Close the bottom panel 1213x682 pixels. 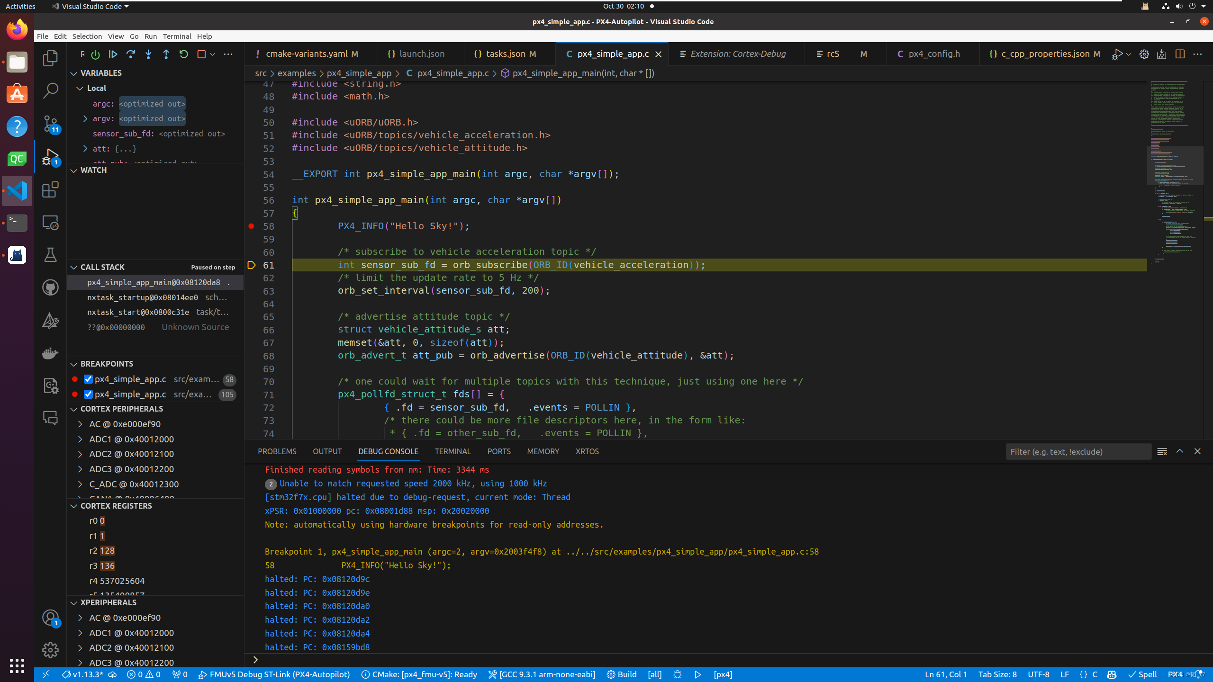click(1197, 451)
